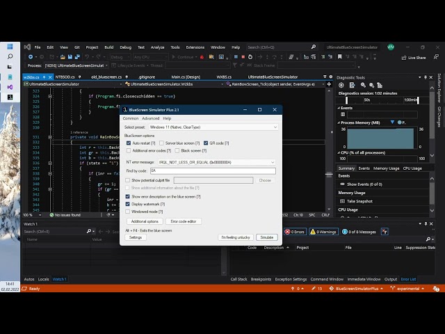Screen dimensions: 445x334
Task: Open Advanced menu in BlueScreen Simulator
Action: coord(150,118)
